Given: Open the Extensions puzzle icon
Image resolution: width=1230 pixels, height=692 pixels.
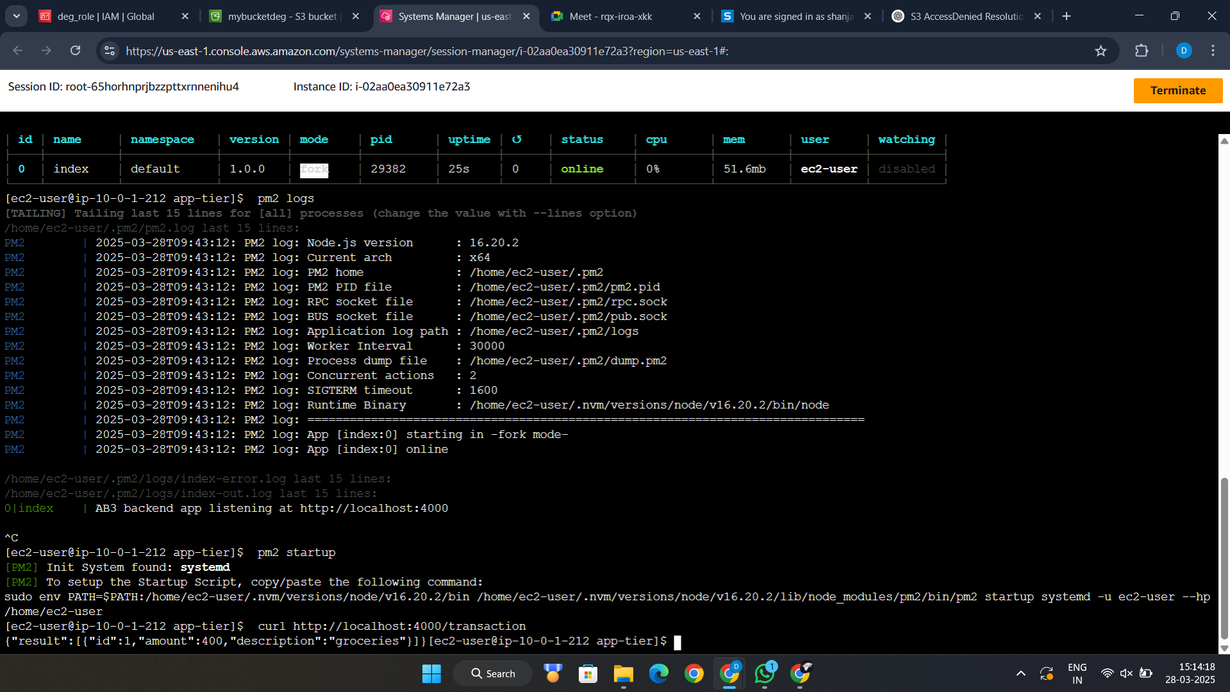Looking at the screenshot, I should [x=1142, y=51].
